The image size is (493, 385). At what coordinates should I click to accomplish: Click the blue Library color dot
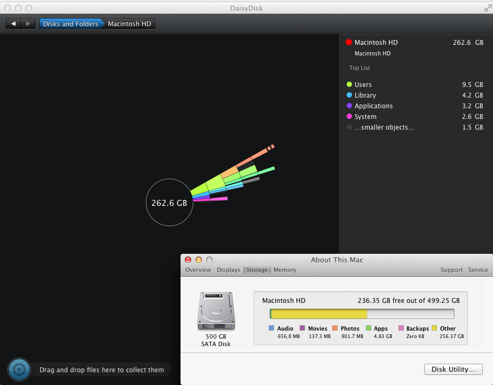click(349, 95)
